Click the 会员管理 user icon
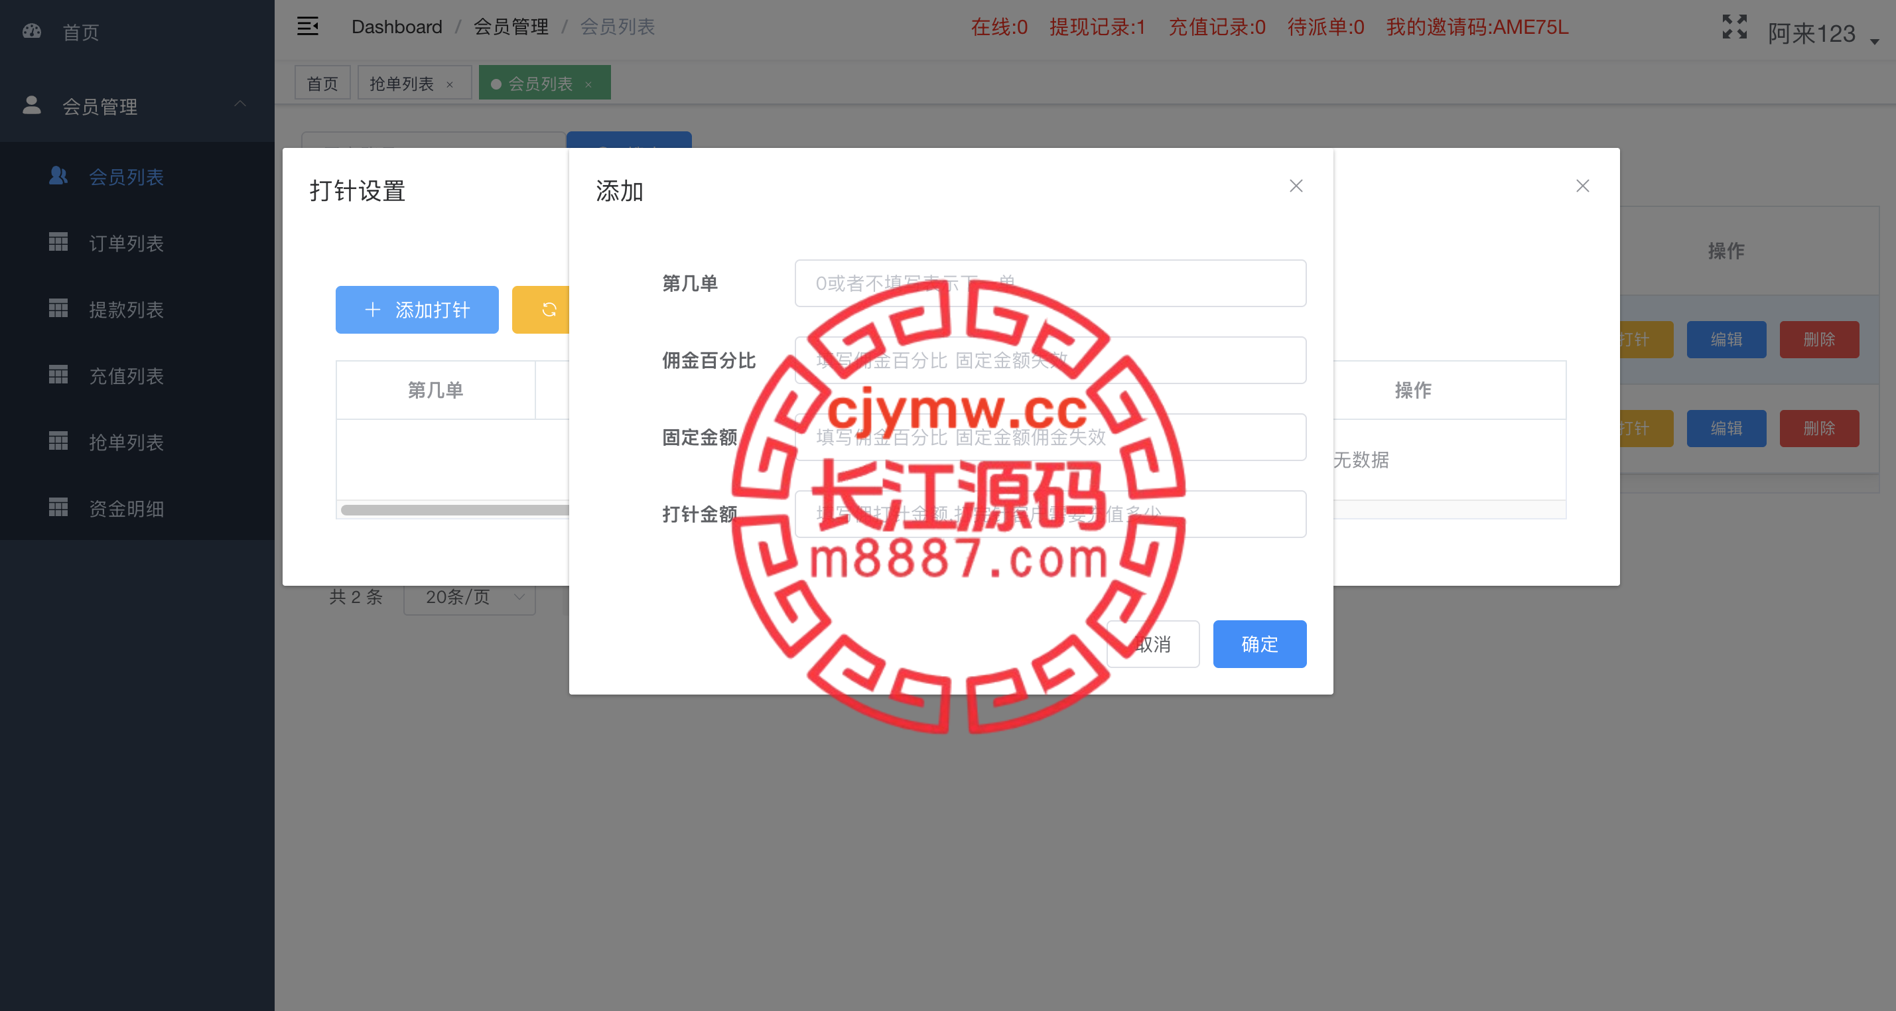Viewport: 1896px width, 1011px height. pos(32,105)
